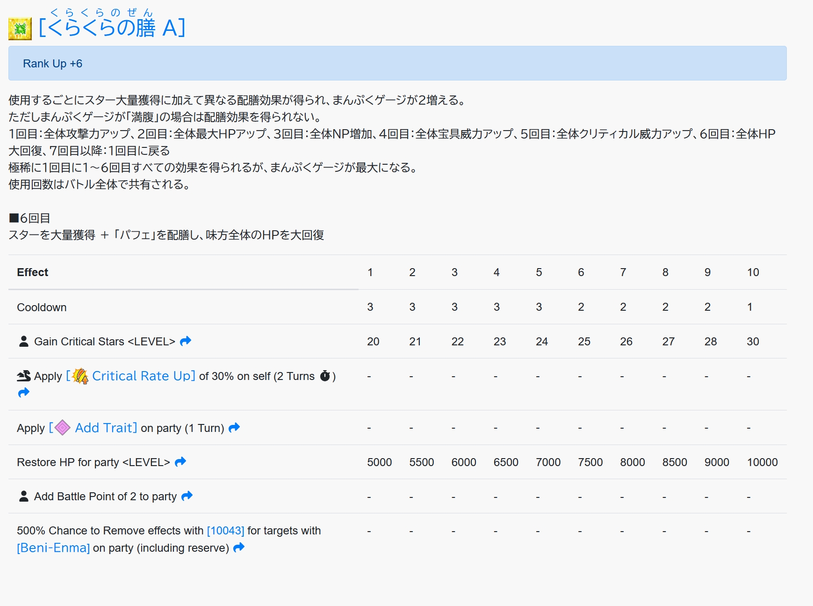Click the 5000 HP restore value

pos(379,462)
